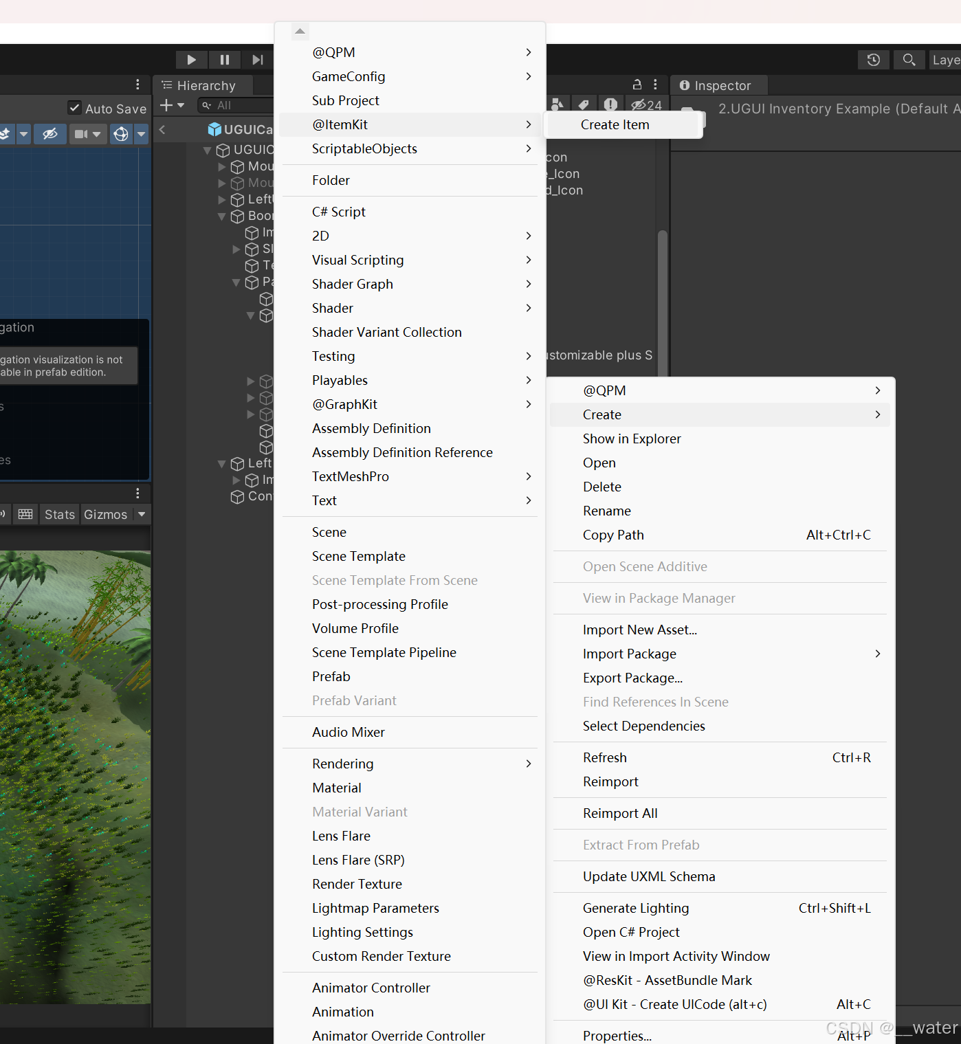The image size is (961, 1044).
Task: Toggle Auto Save checkbox
Action: (x=75, y=108)
